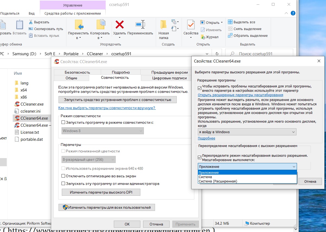Screen dimensions: 326x232
Task: Select the License.txt file
Action: pos(27,132)
